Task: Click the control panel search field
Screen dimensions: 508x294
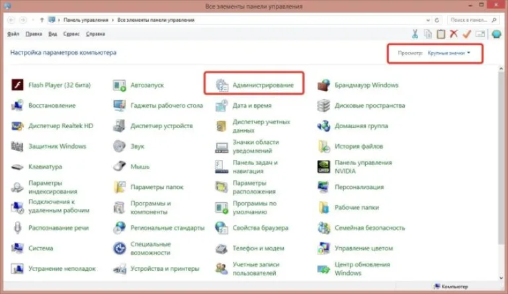Action: point(473,20)
